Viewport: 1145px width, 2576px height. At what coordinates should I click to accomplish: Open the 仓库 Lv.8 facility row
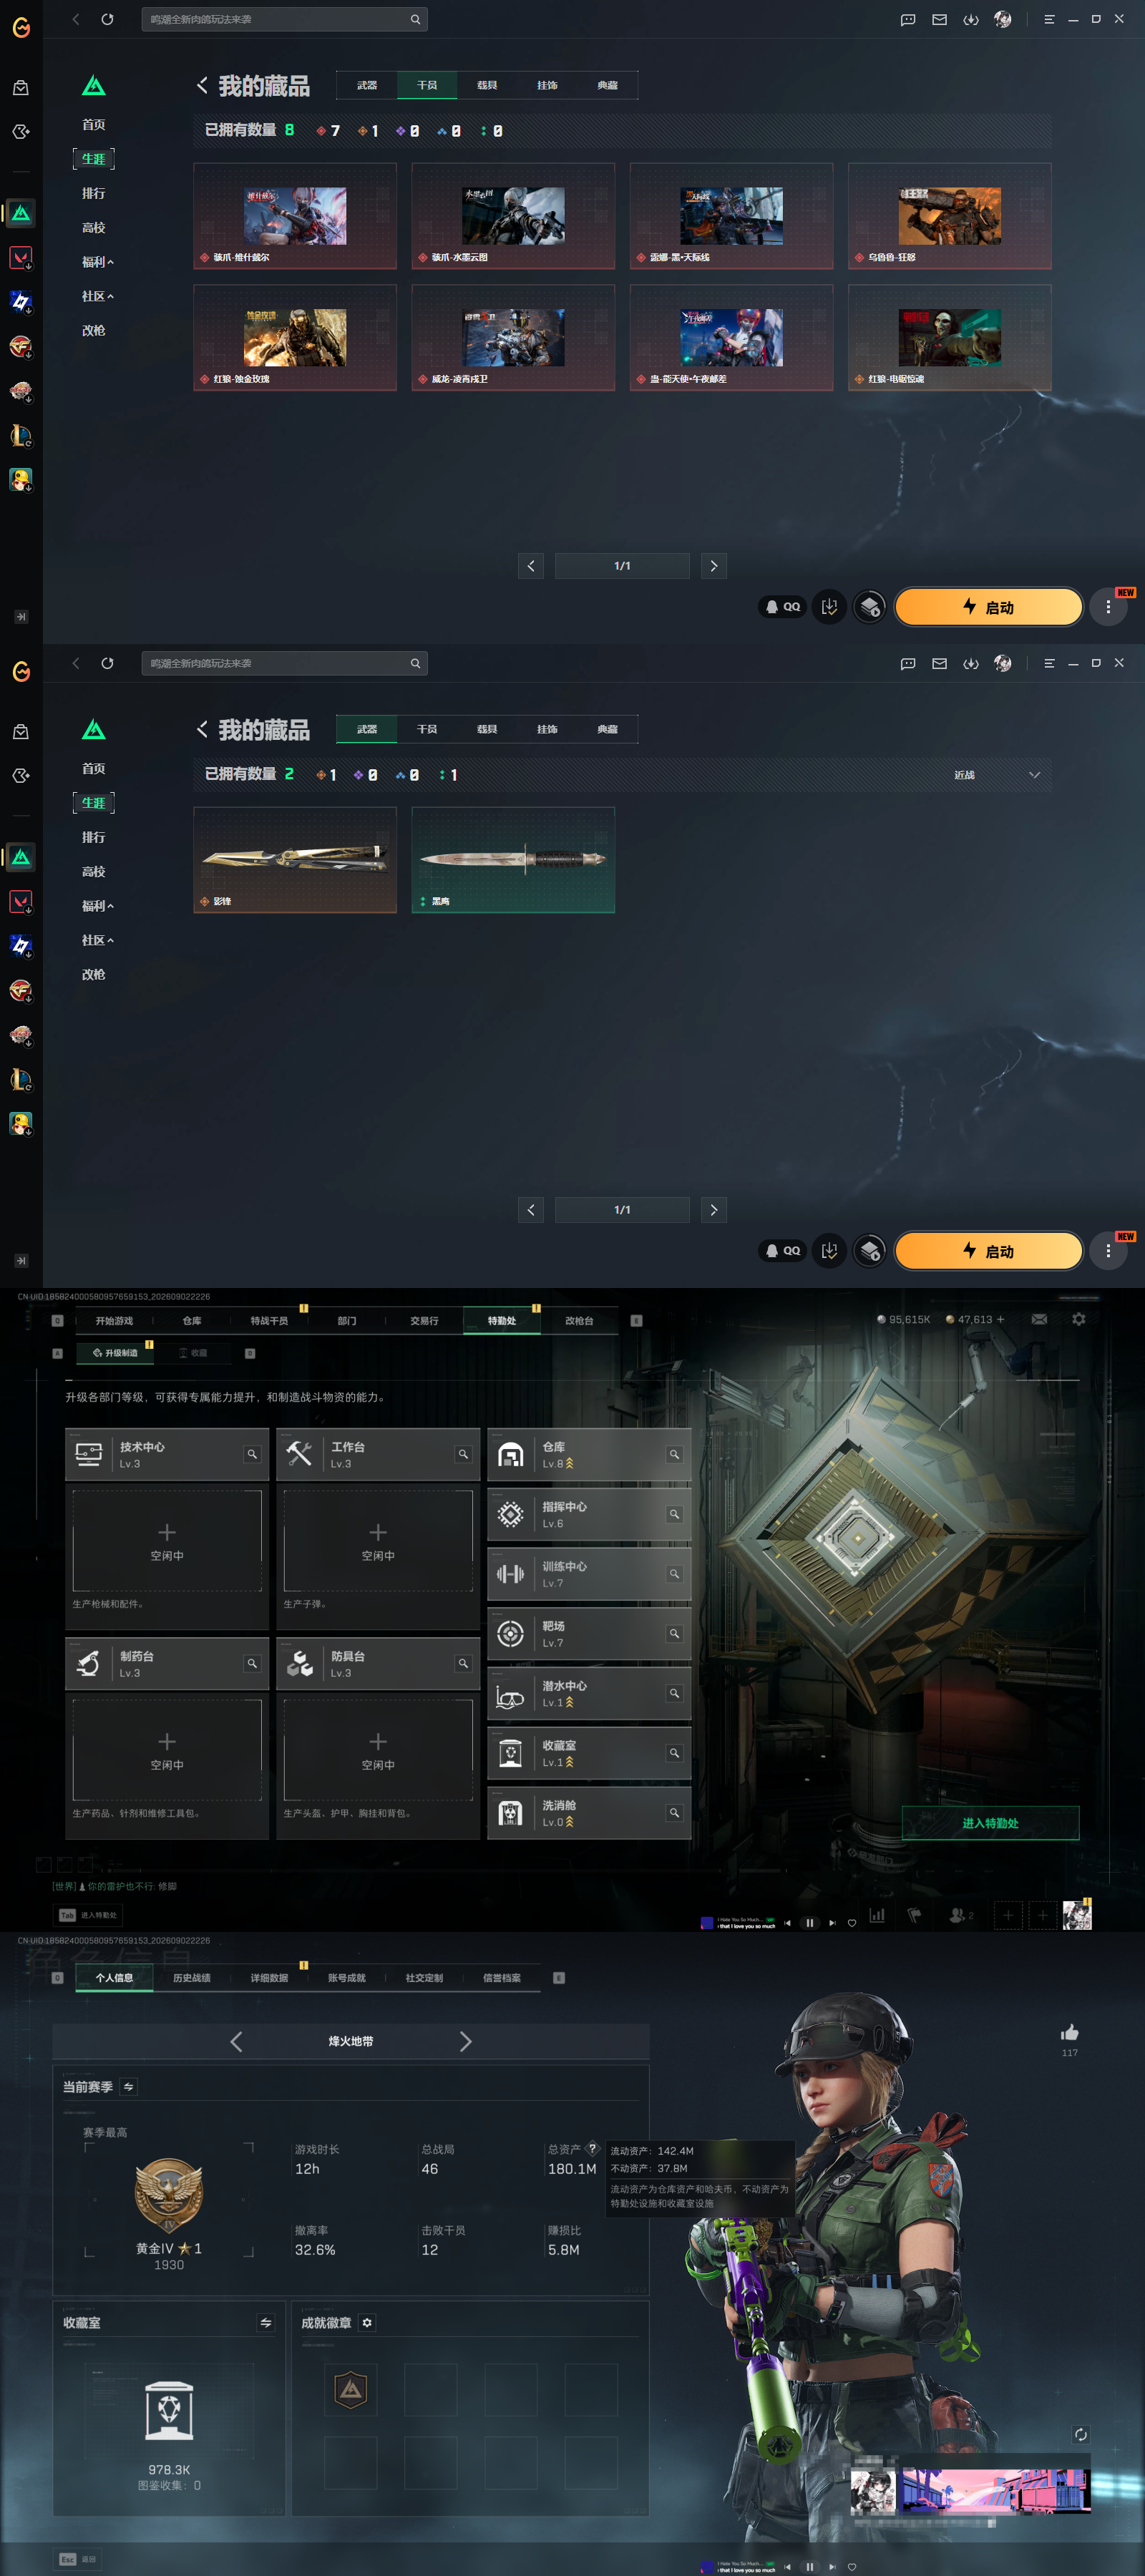589,1454
